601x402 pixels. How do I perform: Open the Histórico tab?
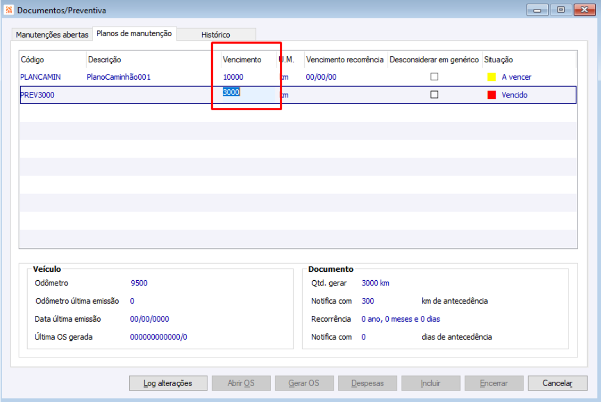pyautogui.click(x=216, y=35)
